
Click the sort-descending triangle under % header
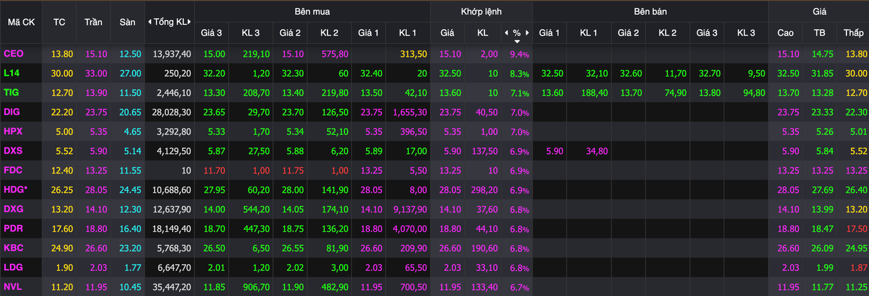[516, 42]
